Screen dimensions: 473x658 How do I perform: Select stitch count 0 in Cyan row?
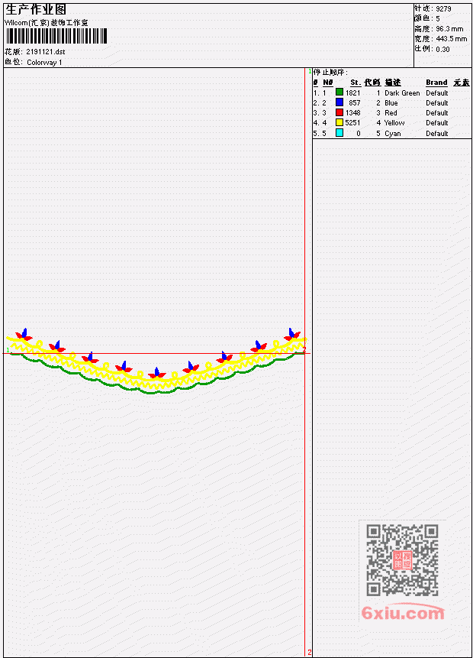[359, 134]
